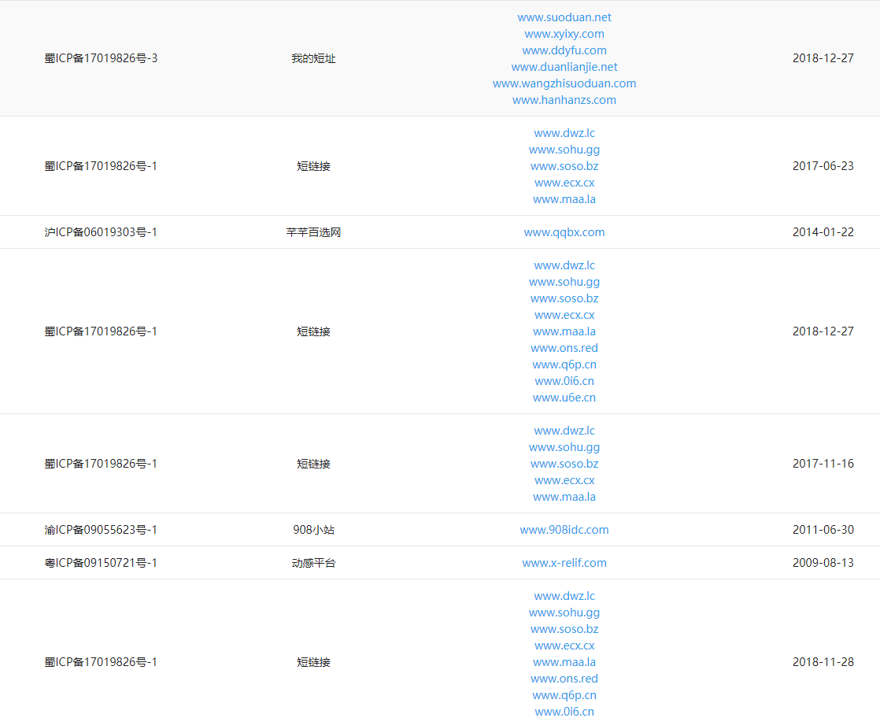880x718 pixels.
Task: Click the www.u6e.cn link
Action: pyautogui.click(x=564, y=397)
